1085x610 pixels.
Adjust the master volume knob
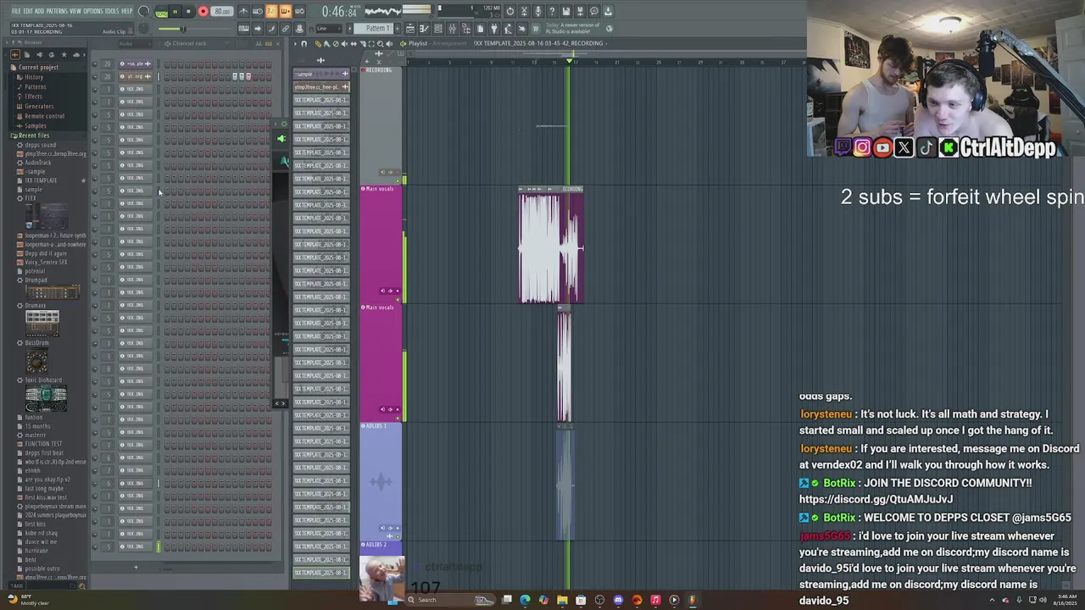click(144, 11)
